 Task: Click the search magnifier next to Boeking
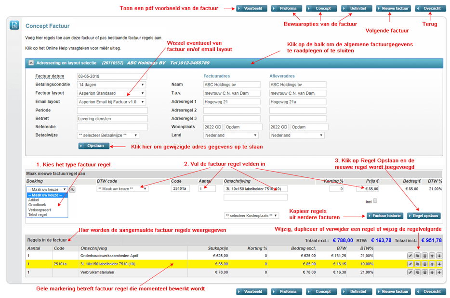[72, 189]
